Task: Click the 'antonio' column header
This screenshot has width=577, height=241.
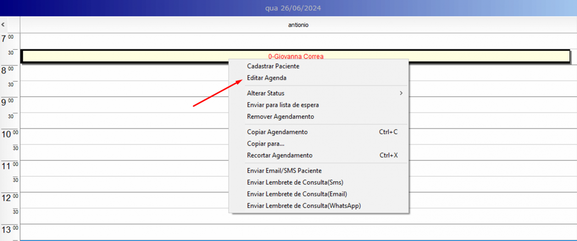Action: [x=298, y=25]
